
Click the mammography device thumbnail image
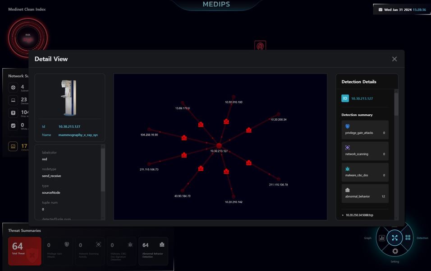tap(69, 98)
